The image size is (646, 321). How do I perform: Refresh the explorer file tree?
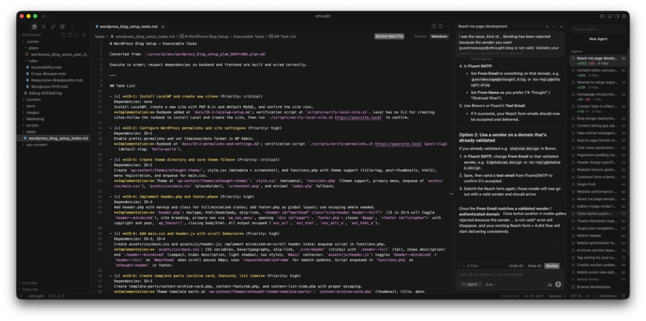pyautogui.click(x=77, y=35)
